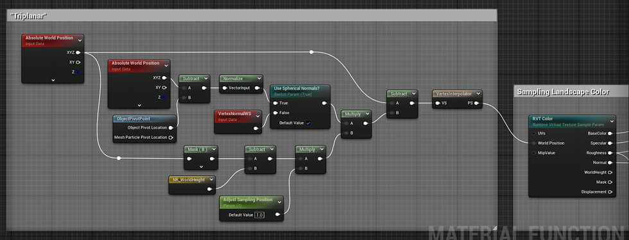Select the VectorInput pin on Normalize
Screen dimensions: 629x240
point(225,88)
